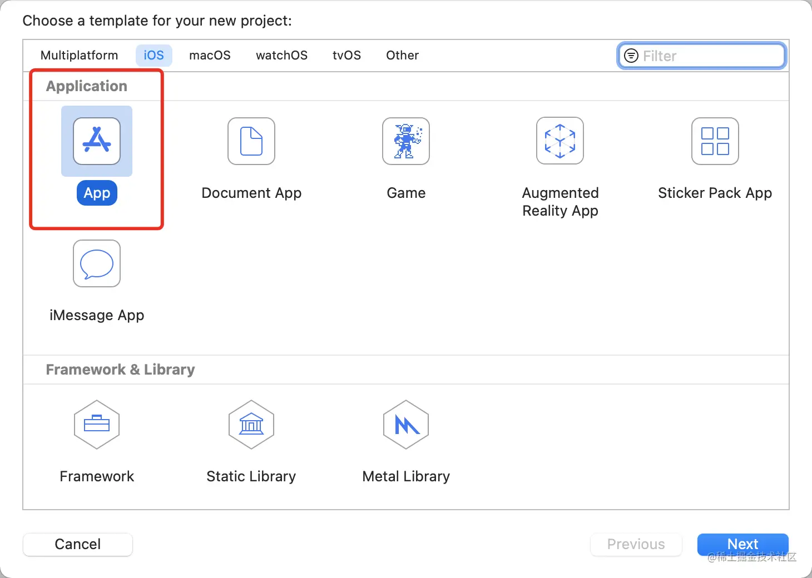Click the Static Library label

[x=251, y=476]
